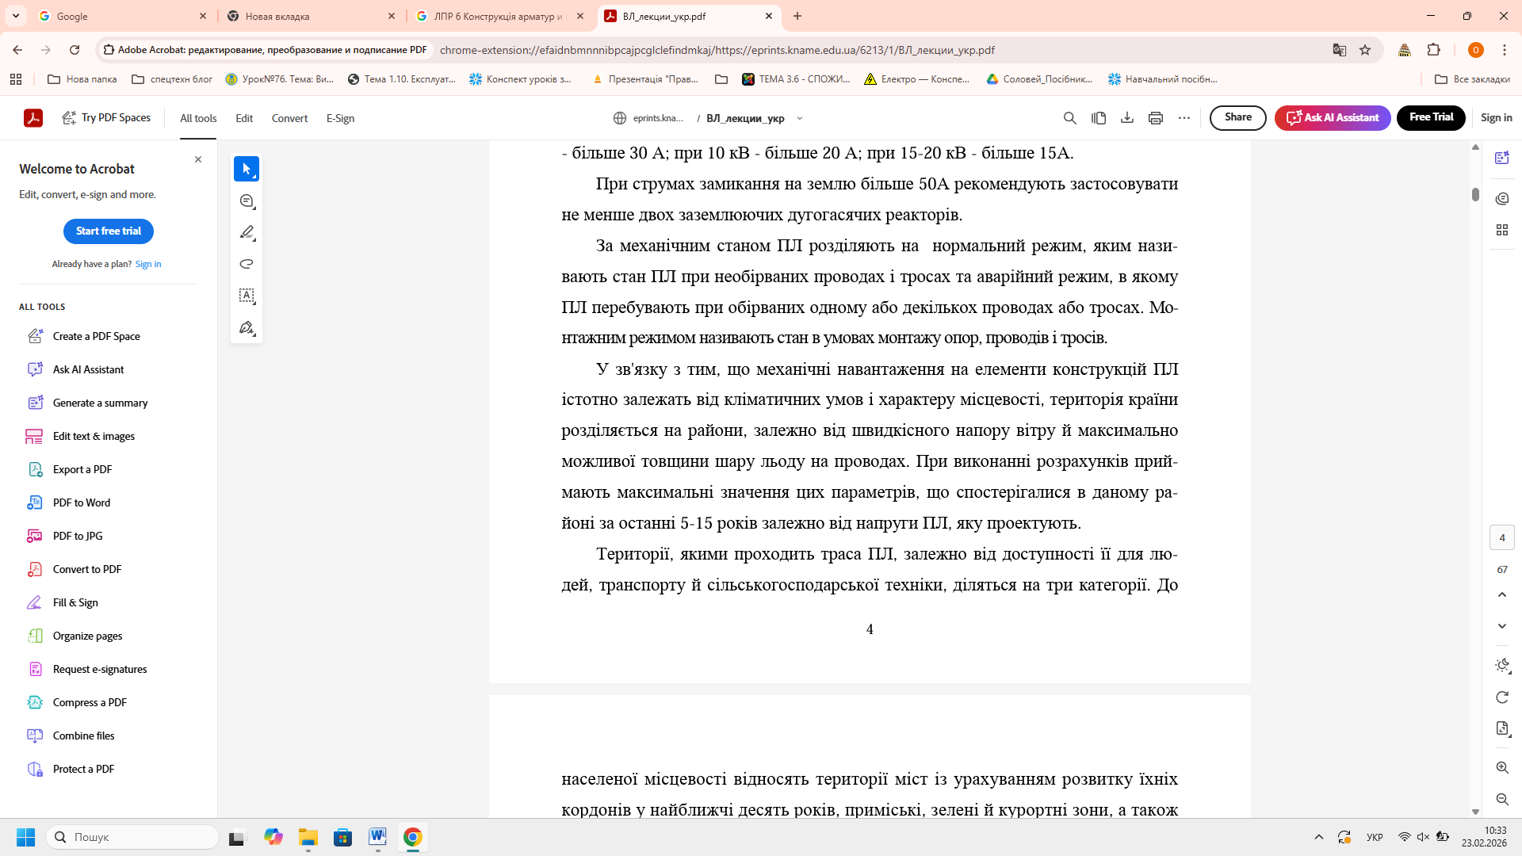Click the Free Trial button
The height and width of the screenshot is (856, 1522).
pos(1431,117)
